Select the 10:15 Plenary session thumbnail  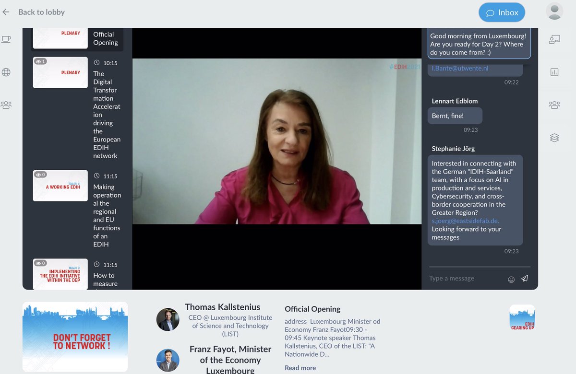pyautogui.click(x=60, y=72)
